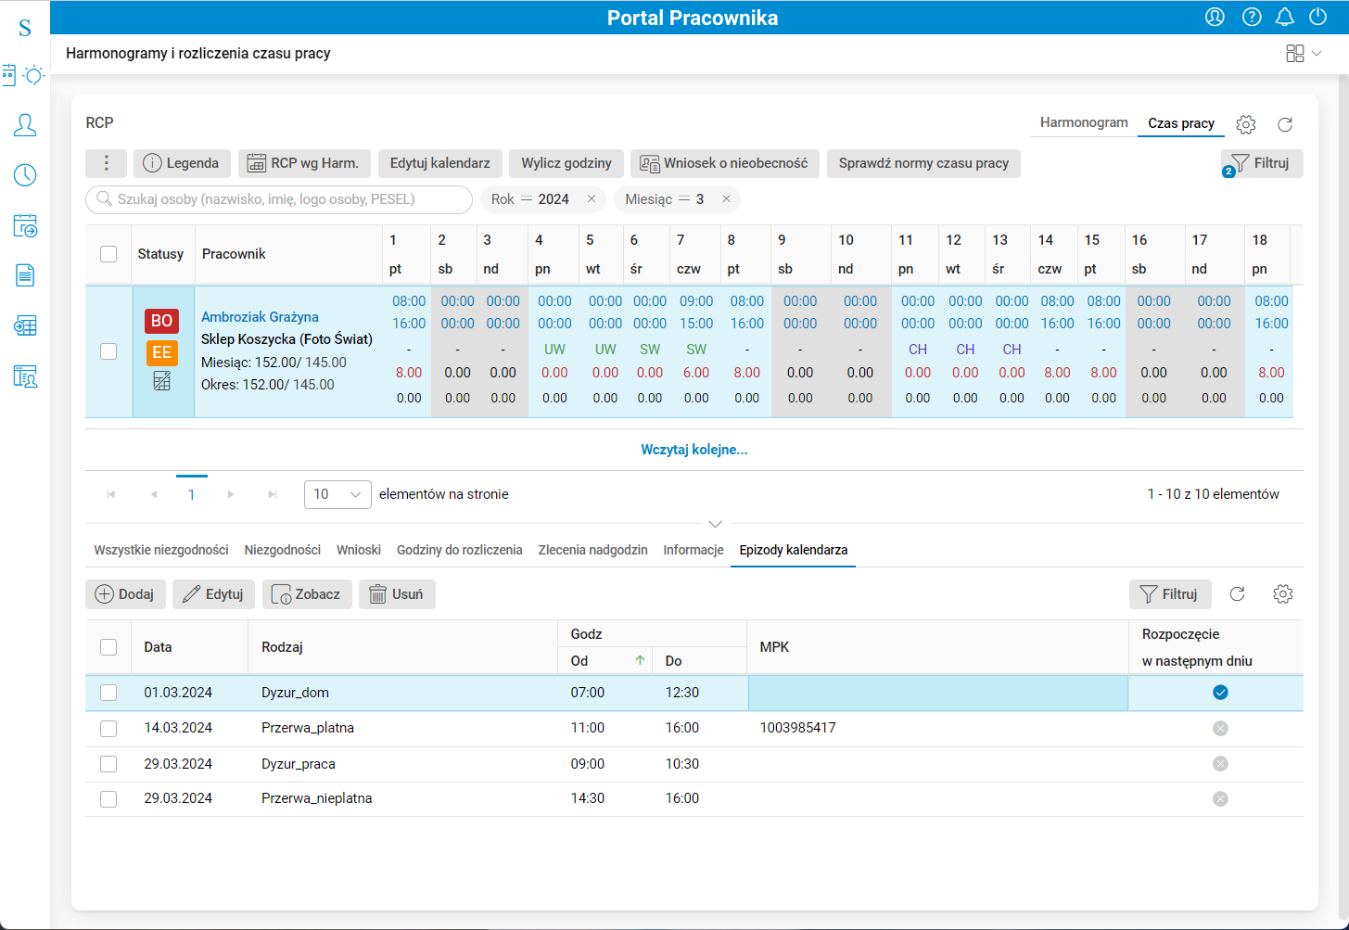Image resolution: width=1349 pixels, height=930 pixels.
Task: Open settings gear in Epizody kalendarza toolbar
Action: [1282, 594]
